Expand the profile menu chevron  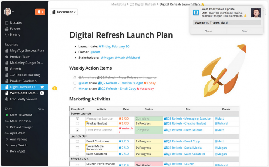(x=13, y=12)
